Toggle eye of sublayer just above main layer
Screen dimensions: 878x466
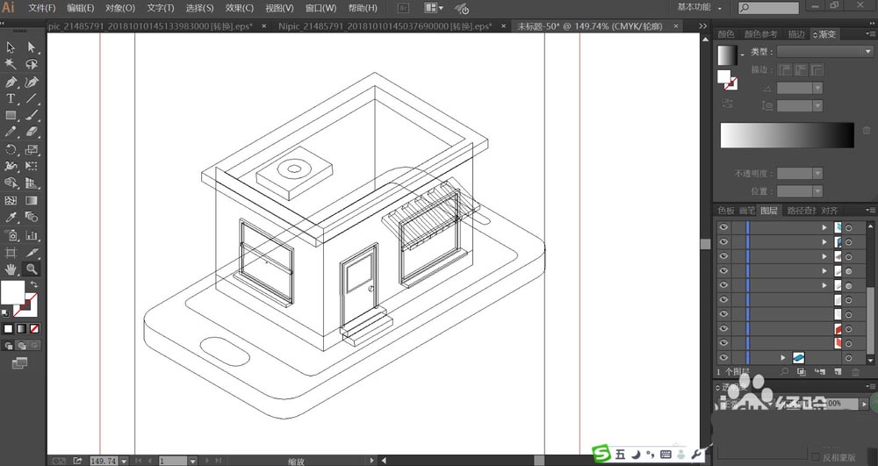pyautogui.click(x=723, y=343)
